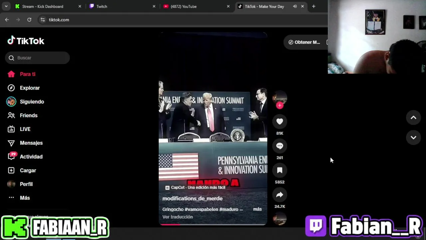426x240 pixels.
Task: Click the Para ti home icon
Action: click(x=11, y=74)
